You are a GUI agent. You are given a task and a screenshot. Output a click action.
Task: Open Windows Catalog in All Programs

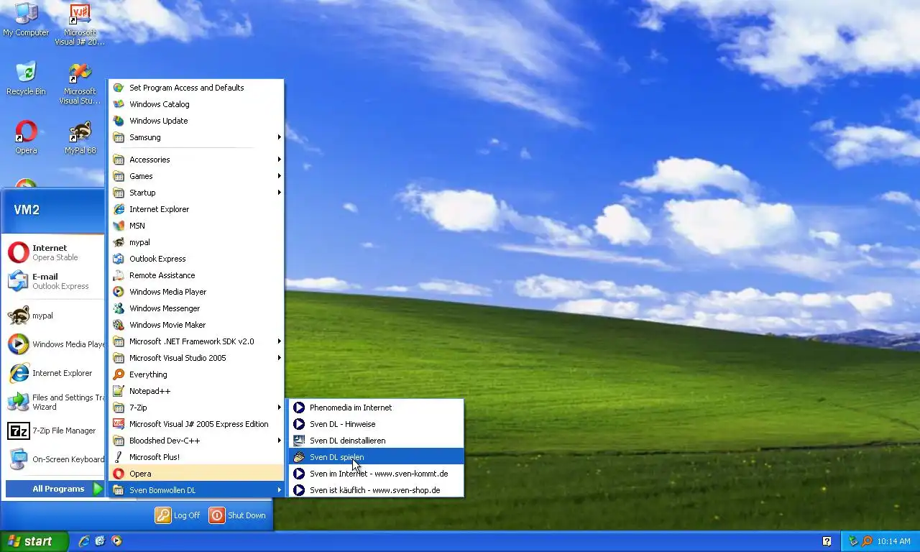coord(196,104)
